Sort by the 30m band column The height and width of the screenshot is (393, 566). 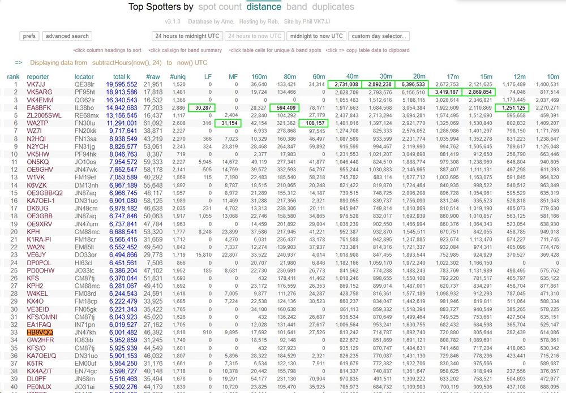click(385, 76)
